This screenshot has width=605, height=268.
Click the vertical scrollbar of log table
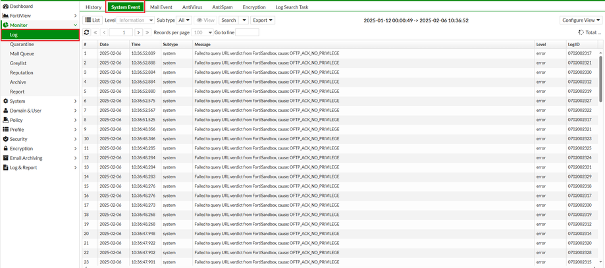(600, 79)
